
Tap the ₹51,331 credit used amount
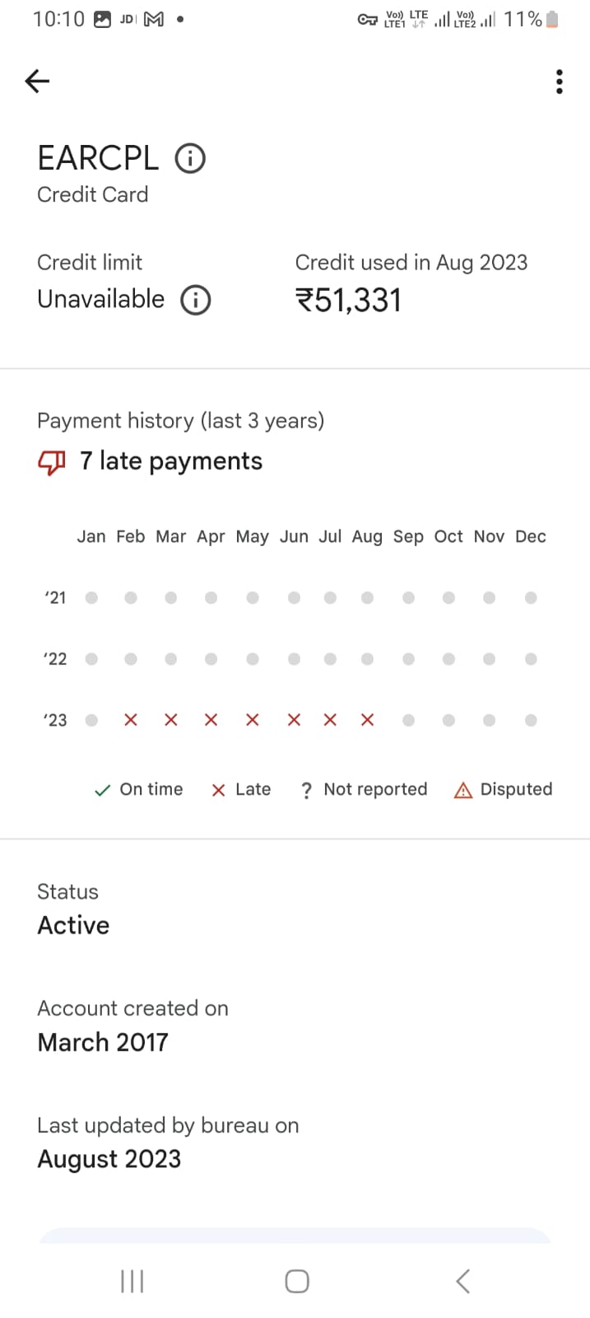click(349, 301)
